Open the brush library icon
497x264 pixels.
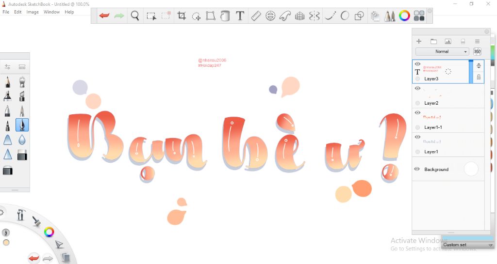click(x=22, y=67)
